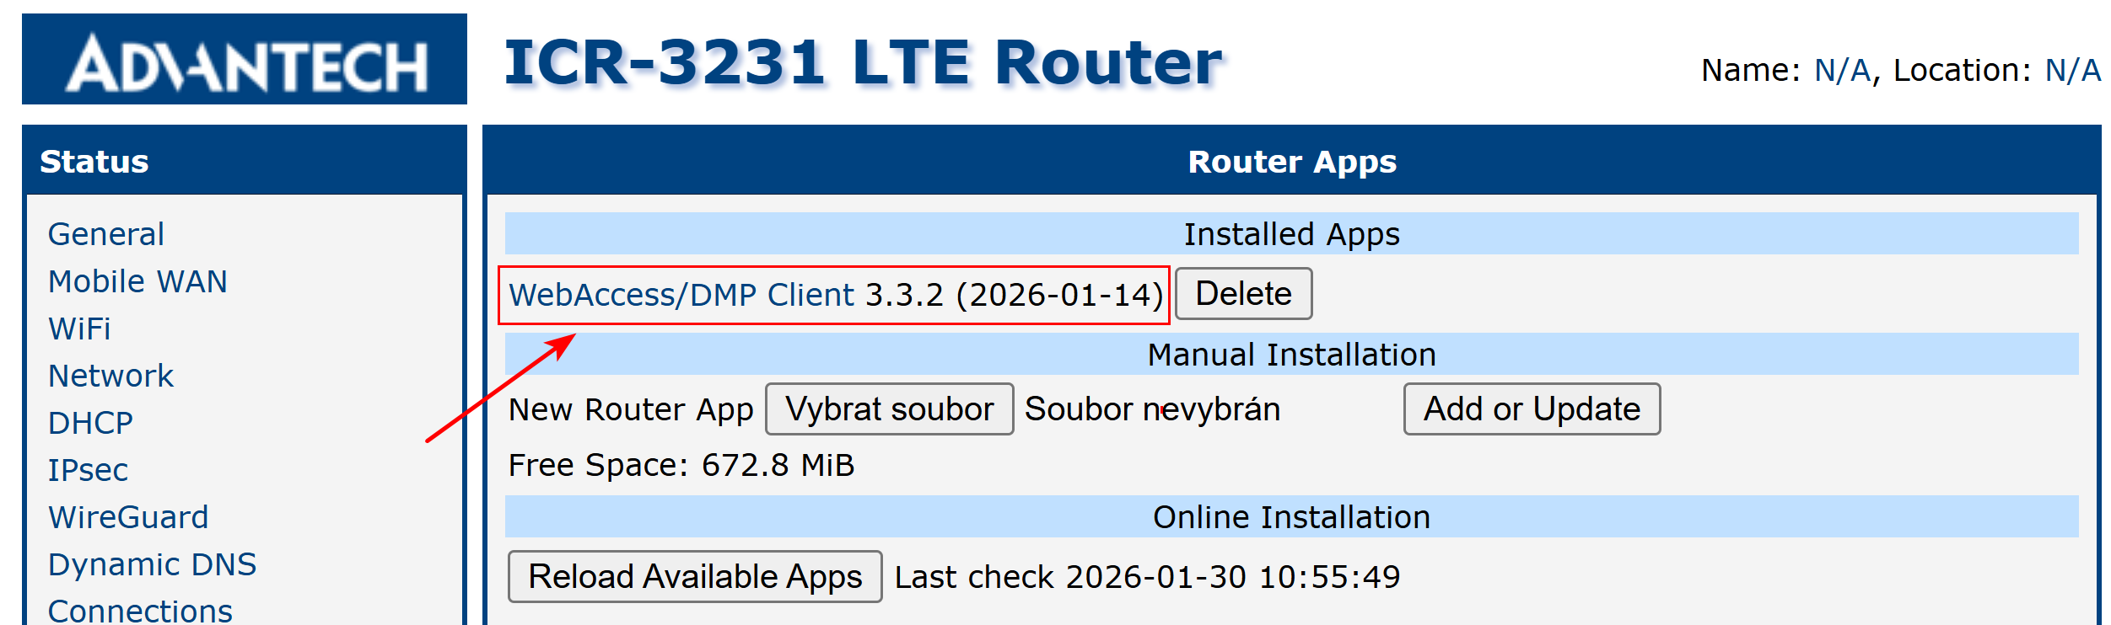
Task: Open the WireGuard status page
Action: pyautogui.click(x=128, y=517)
